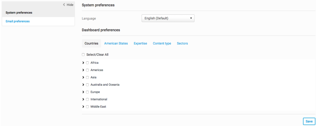This screenshot has height=126, width=316.
Task: Open the Language dropdown
Action: tap(168, 18)
